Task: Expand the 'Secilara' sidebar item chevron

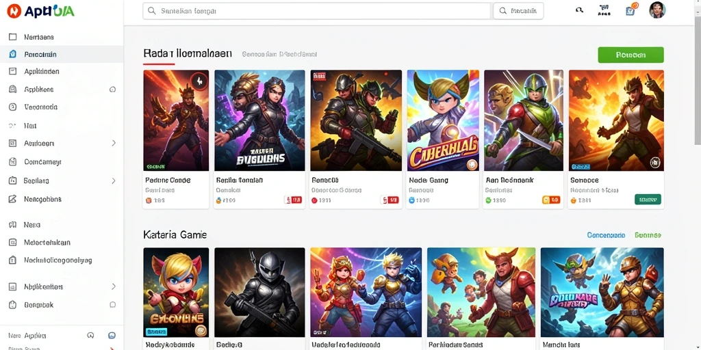Action: coord(114,180)
